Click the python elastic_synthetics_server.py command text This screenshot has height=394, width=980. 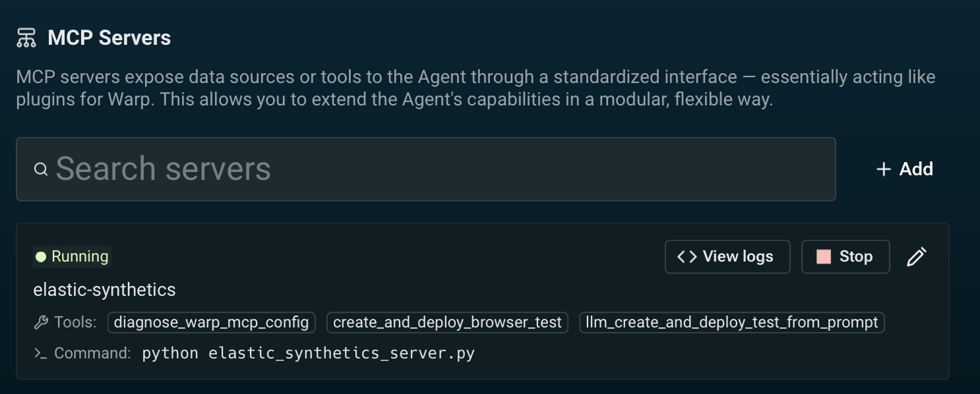pos(308,353)
